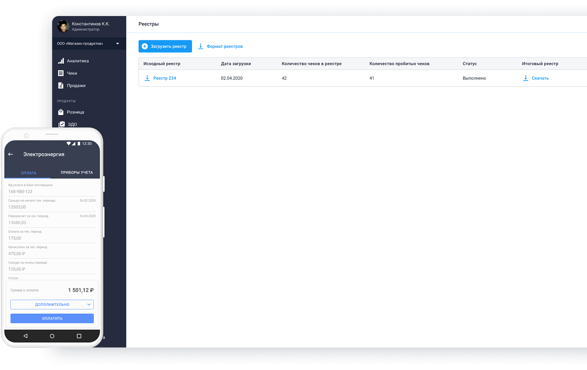Tap the Android back triangle button
This screenshot has width=587, height=370.
(x=26, y=336)
